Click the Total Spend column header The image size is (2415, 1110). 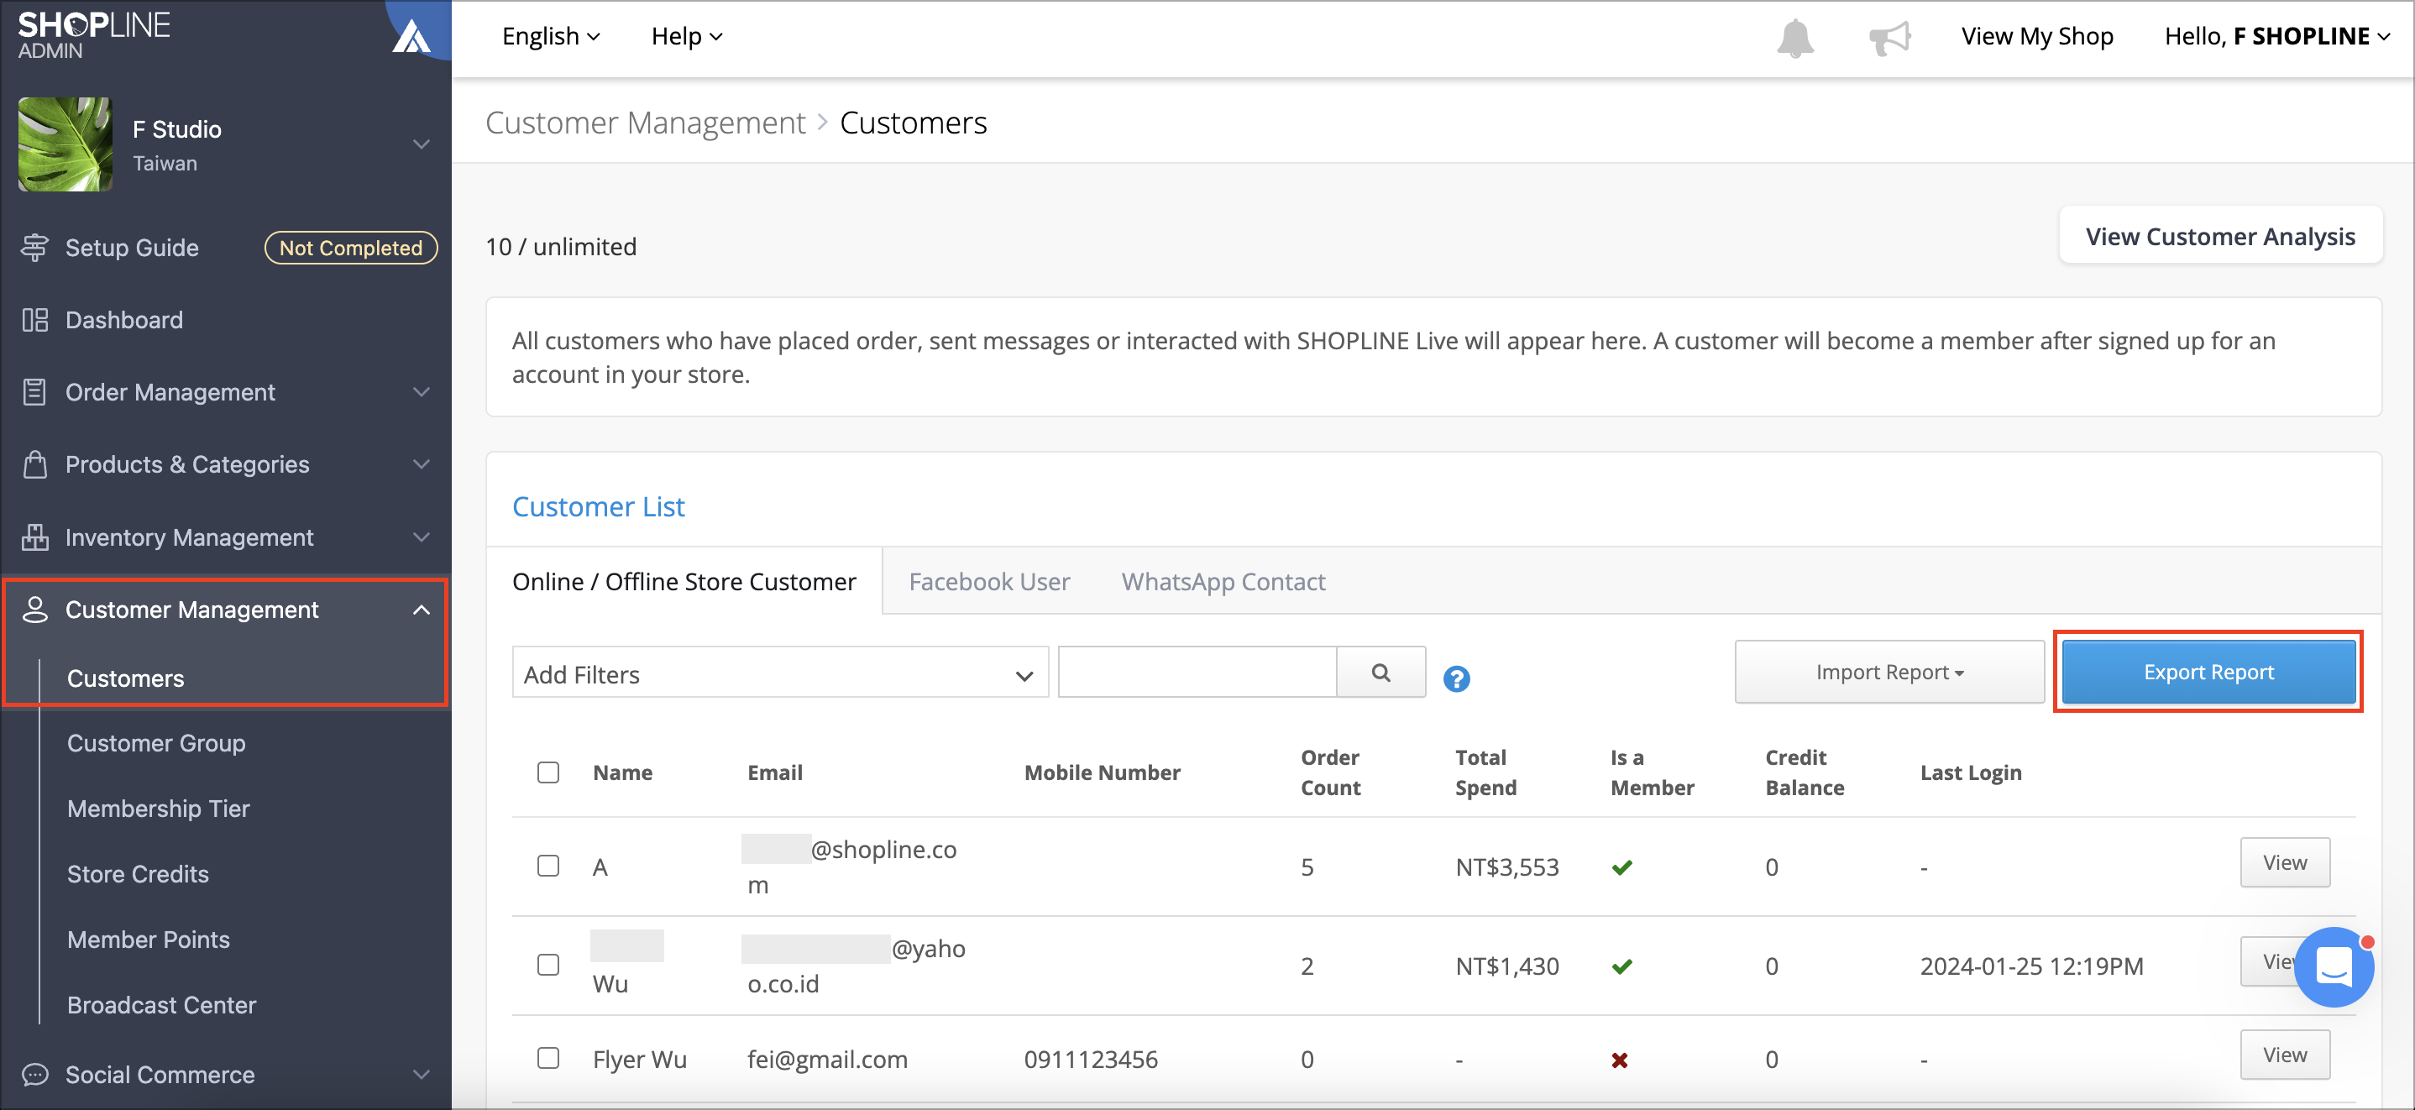pos(1486,772)
